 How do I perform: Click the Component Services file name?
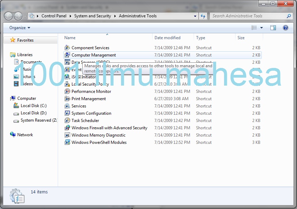tap(90, 47)
